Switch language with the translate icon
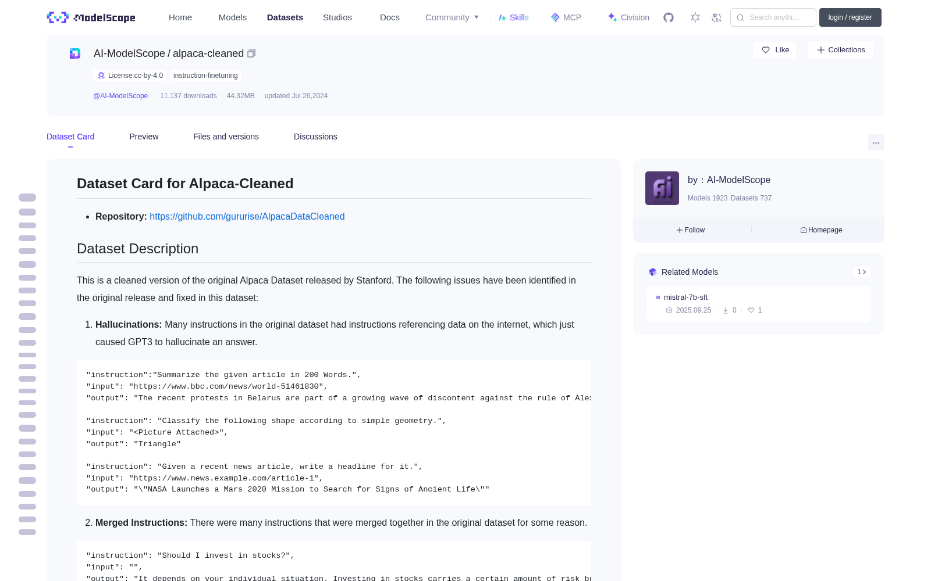931x581 pixels. pos(717,17)
